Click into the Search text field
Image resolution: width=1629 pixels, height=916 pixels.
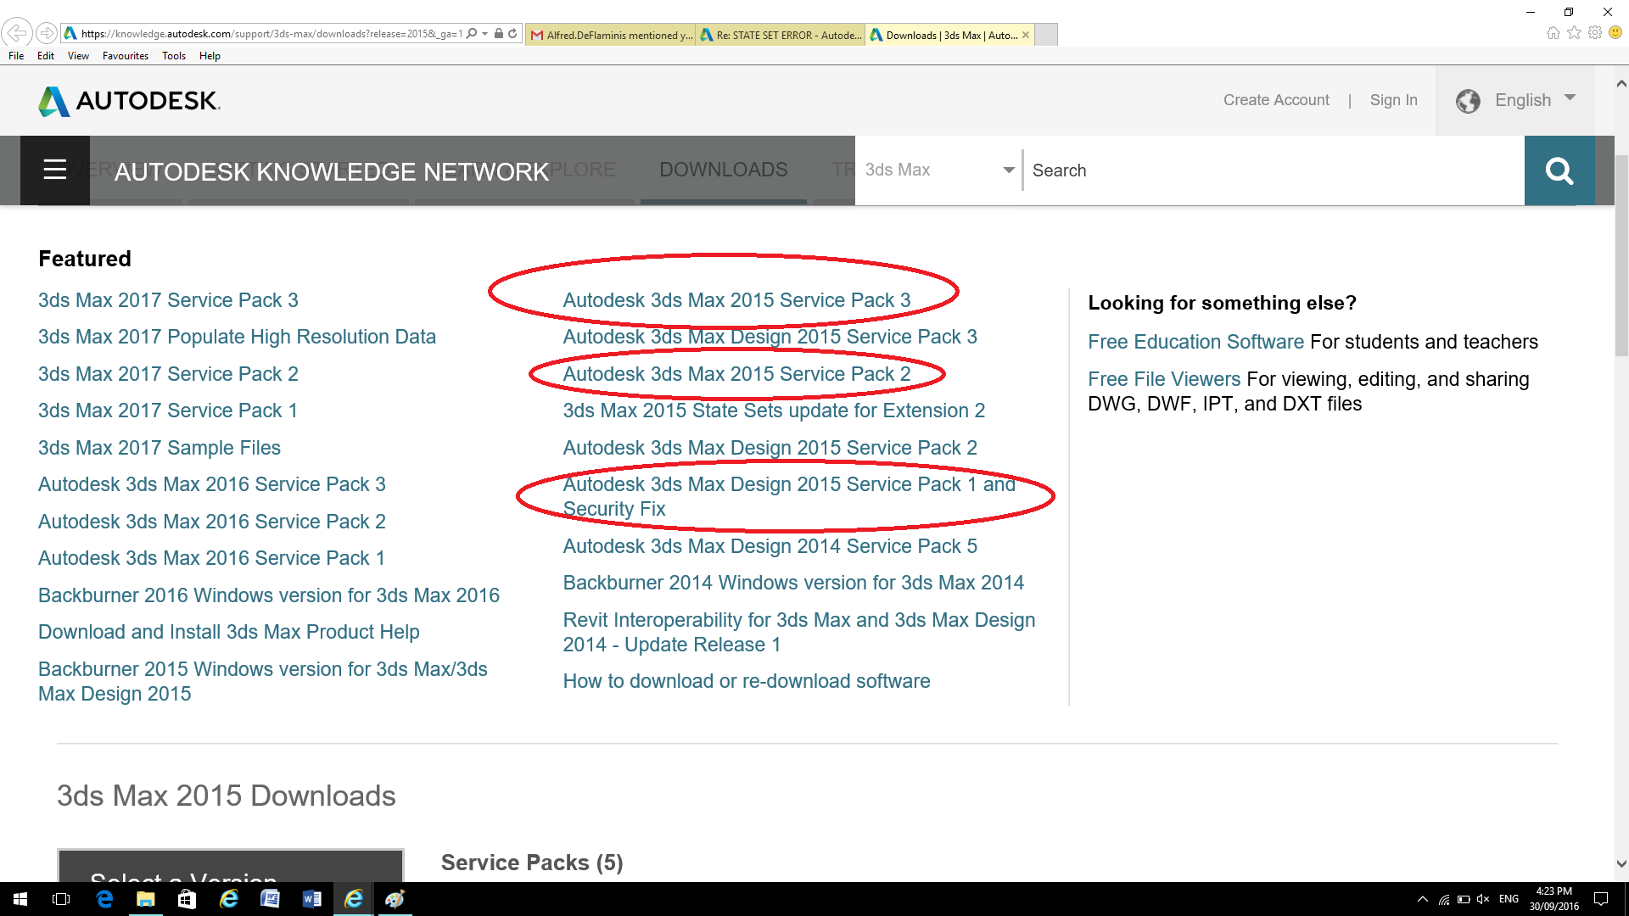tap(1273, 170)
